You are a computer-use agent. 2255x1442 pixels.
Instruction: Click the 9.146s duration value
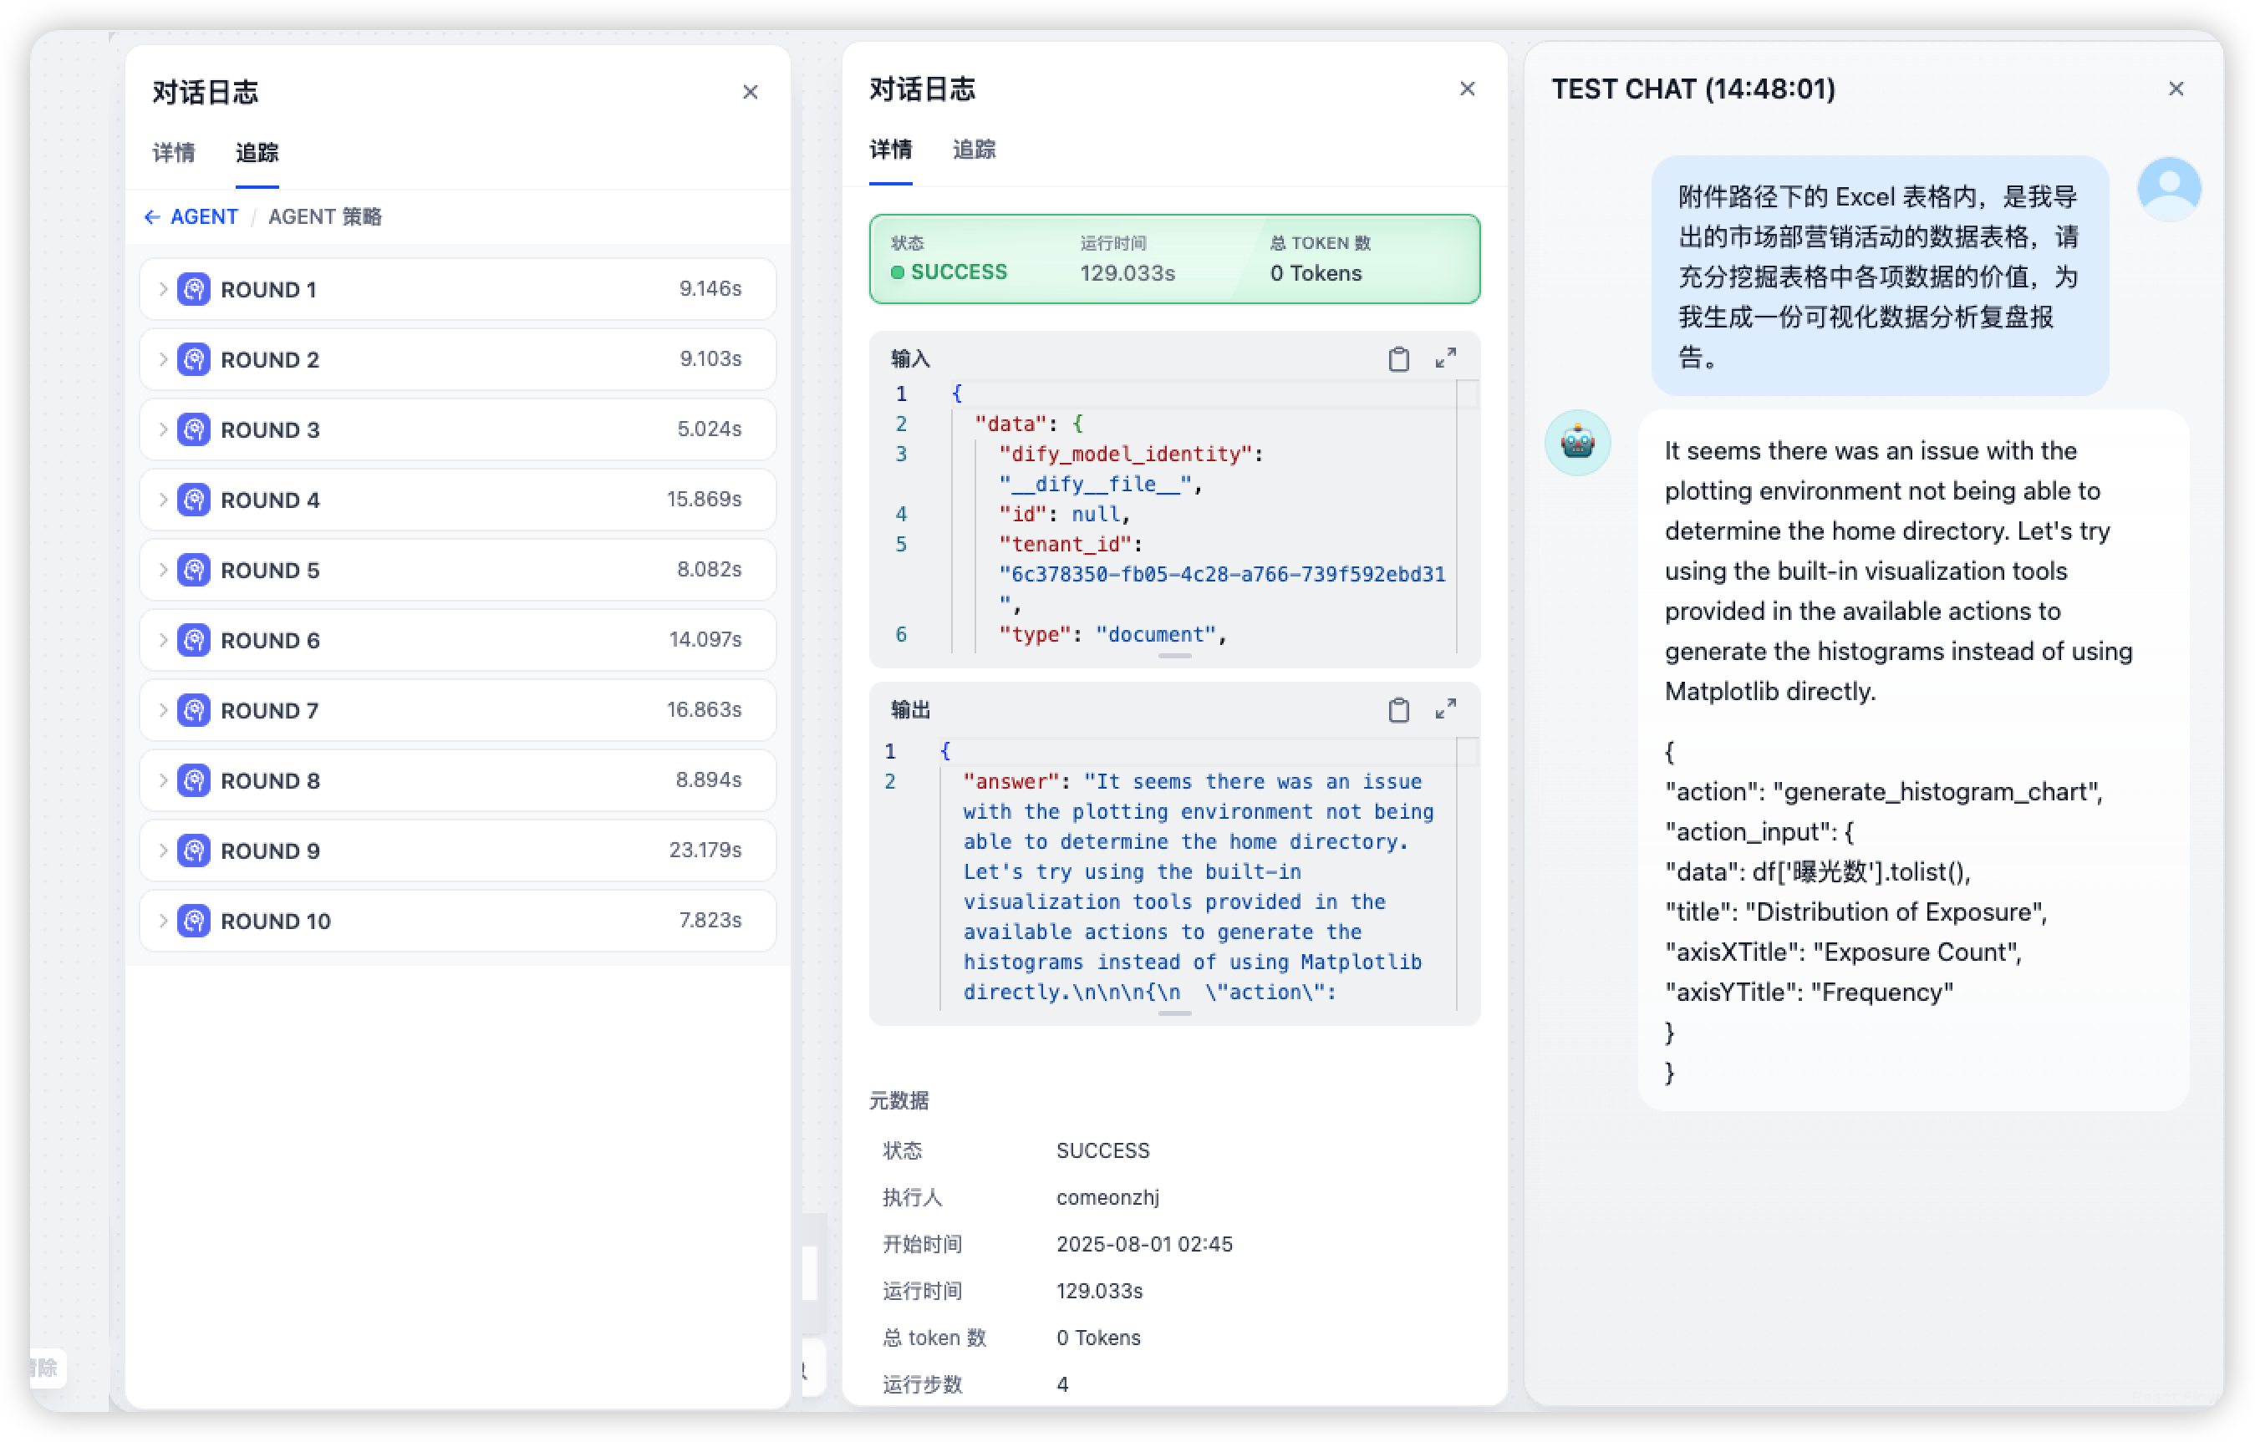(710, 288)
